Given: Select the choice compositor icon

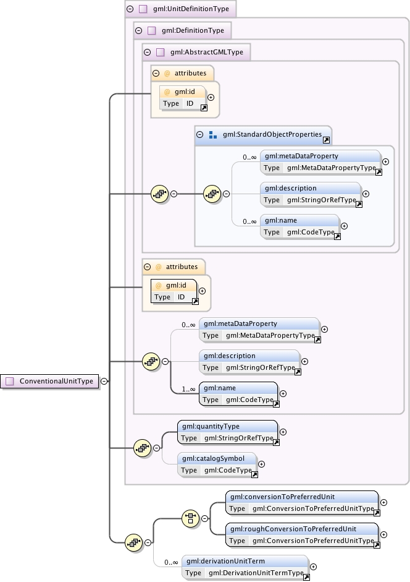Looking at the screenshot, I should (191, 518).
